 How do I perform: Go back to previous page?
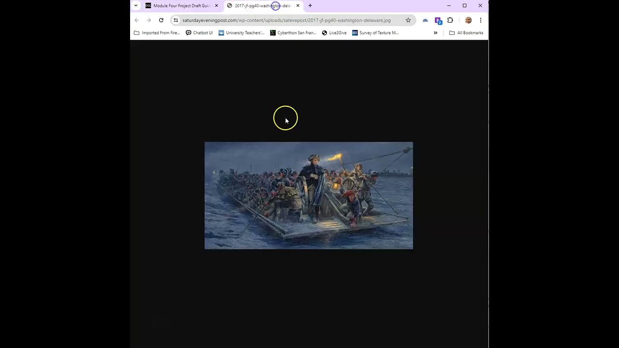coord(137,20)
